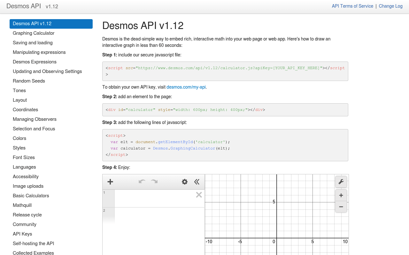Click the script src code block
This screenshot has height=255, width=409.
coord(225,71)
